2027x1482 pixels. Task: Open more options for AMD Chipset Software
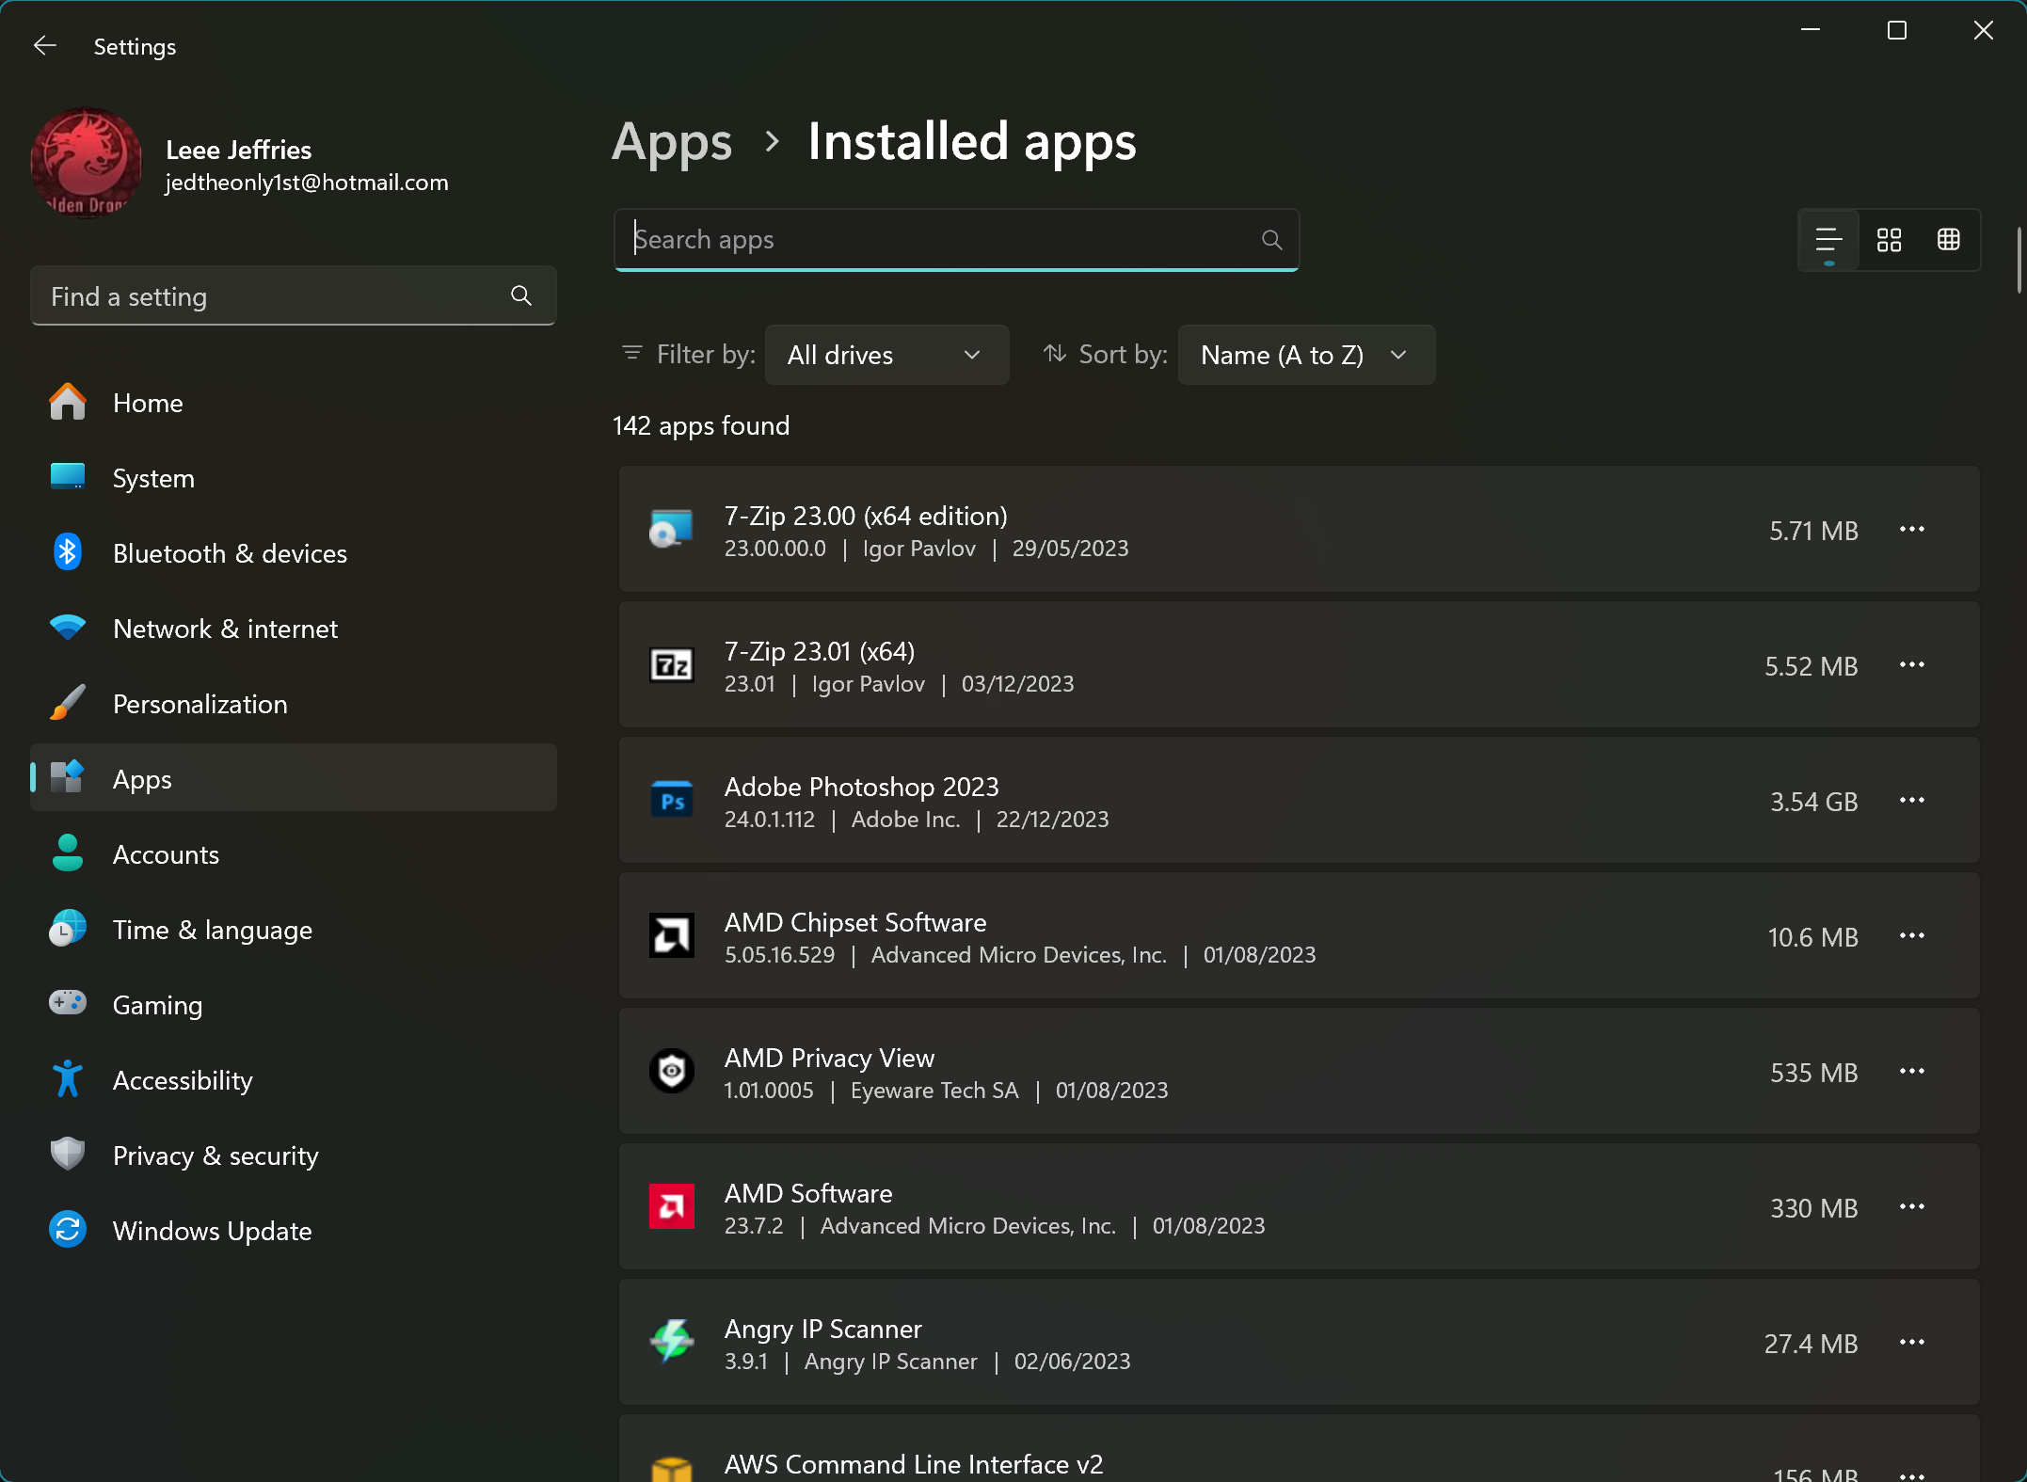1912,936
